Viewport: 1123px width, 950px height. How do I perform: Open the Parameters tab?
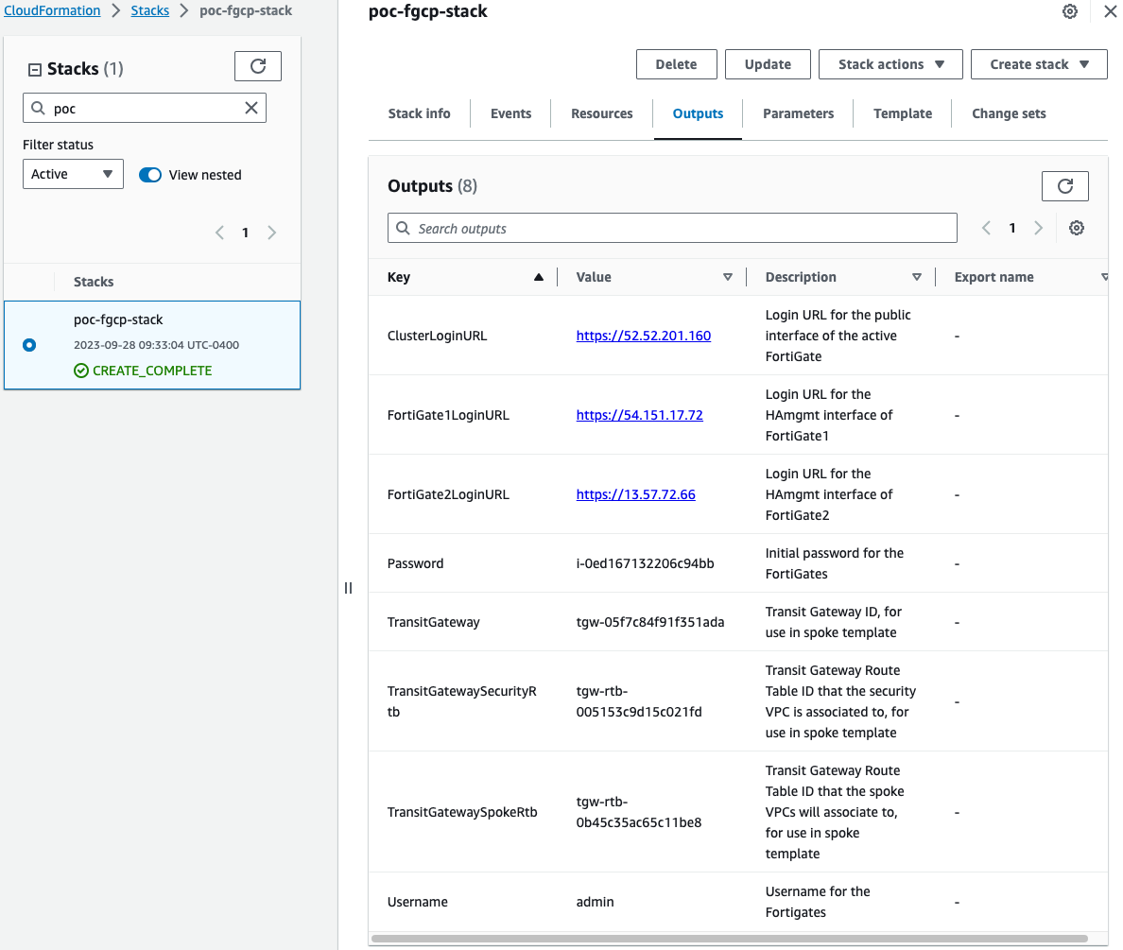798,114
